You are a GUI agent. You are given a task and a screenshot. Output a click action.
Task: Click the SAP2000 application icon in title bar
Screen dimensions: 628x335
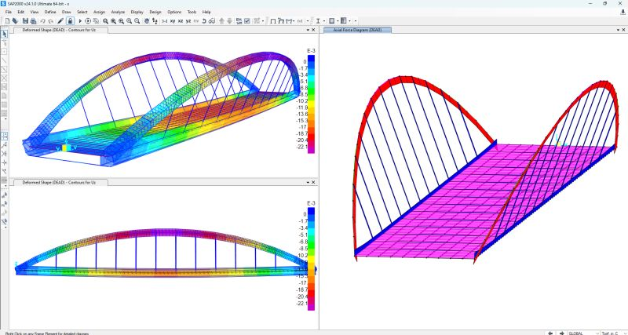pyautogui.click(x=4, y=3)
